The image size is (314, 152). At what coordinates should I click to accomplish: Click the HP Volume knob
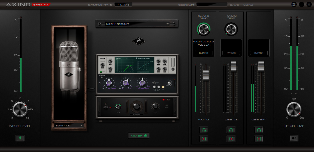pyautogui.click(x=294, y=110)
